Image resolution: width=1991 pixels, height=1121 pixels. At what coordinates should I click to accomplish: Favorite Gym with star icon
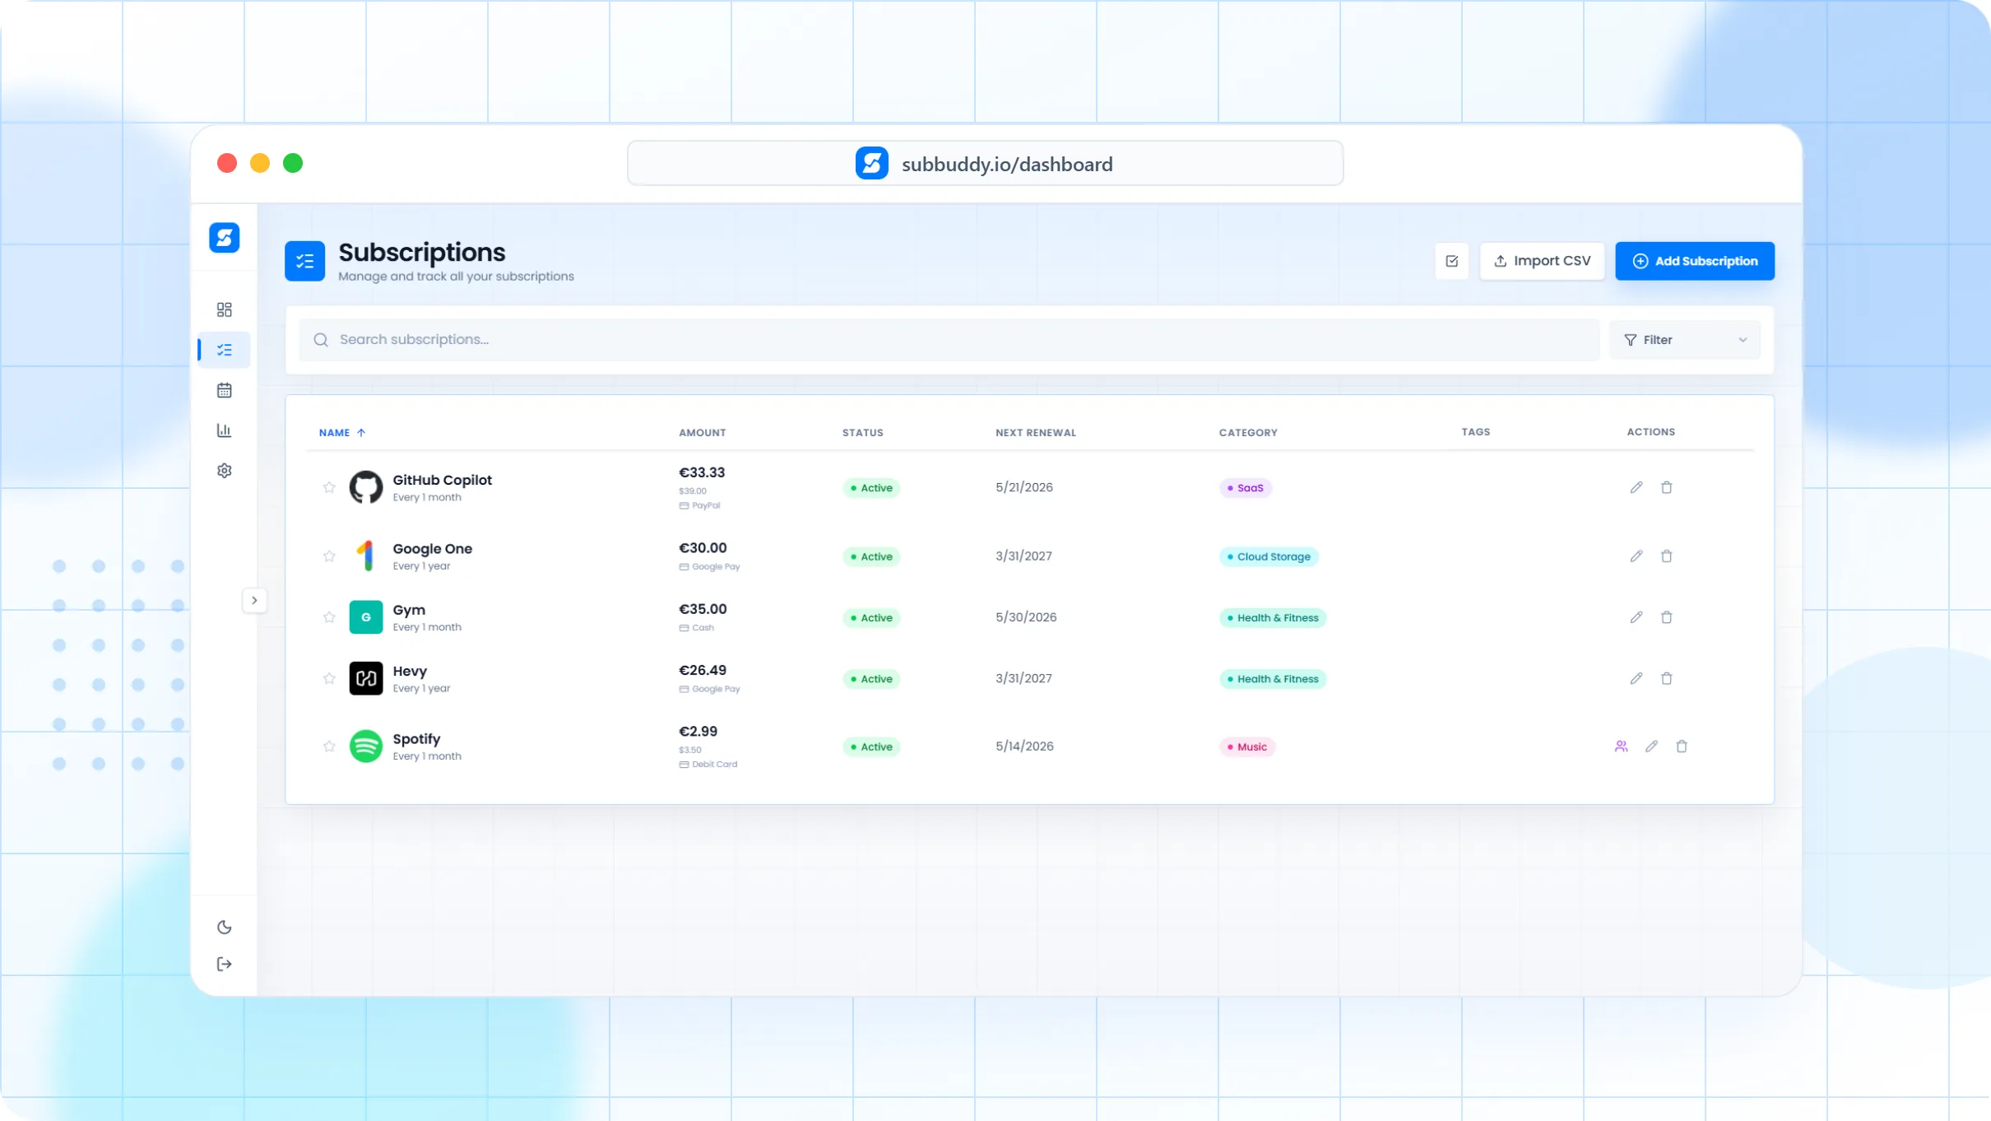[x=329, y=617]
